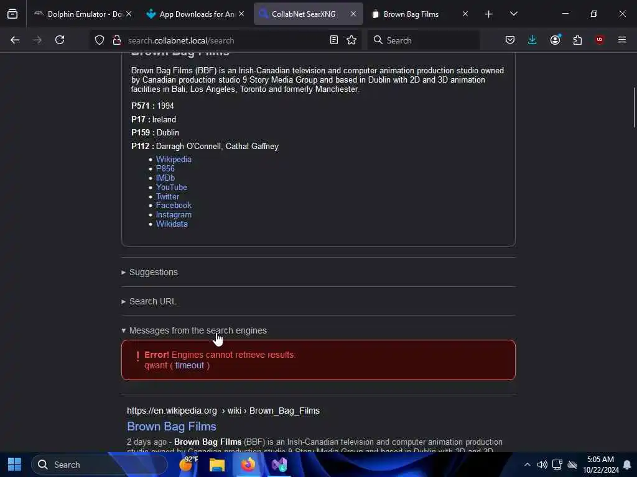Open uBlock Origin extension icon
Viewport: 637px width, 477px height.
[600, 40]
